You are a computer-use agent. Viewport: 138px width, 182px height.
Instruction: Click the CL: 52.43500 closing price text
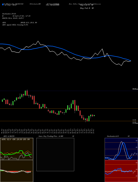(x=53, y=5)
